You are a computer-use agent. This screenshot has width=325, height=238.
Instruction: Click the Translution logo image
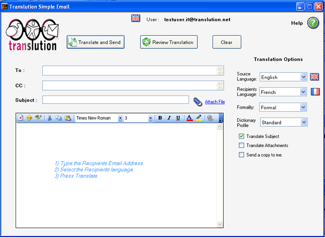(33, 35)
